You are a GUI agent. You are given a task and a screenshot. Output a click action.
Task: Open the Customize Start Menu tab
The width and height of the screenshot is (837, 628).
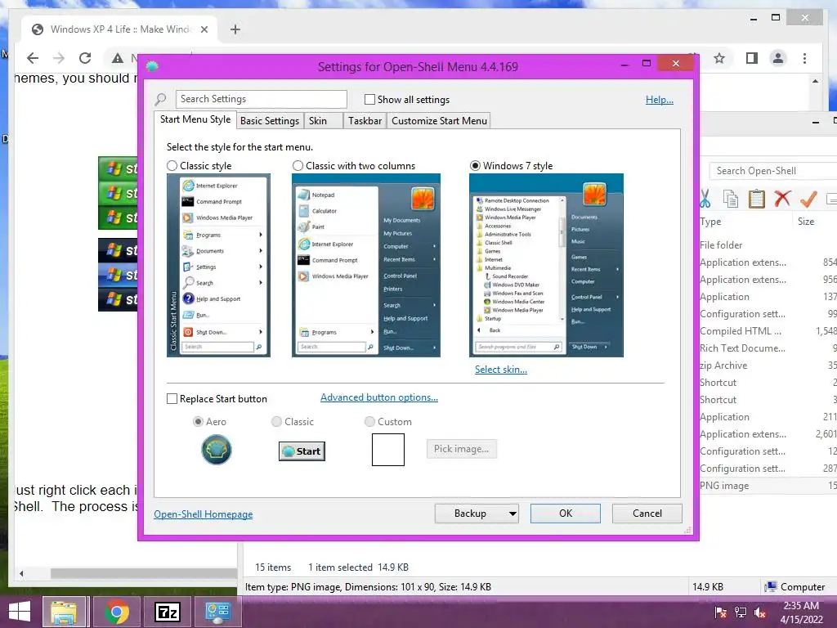click(439, 121)
